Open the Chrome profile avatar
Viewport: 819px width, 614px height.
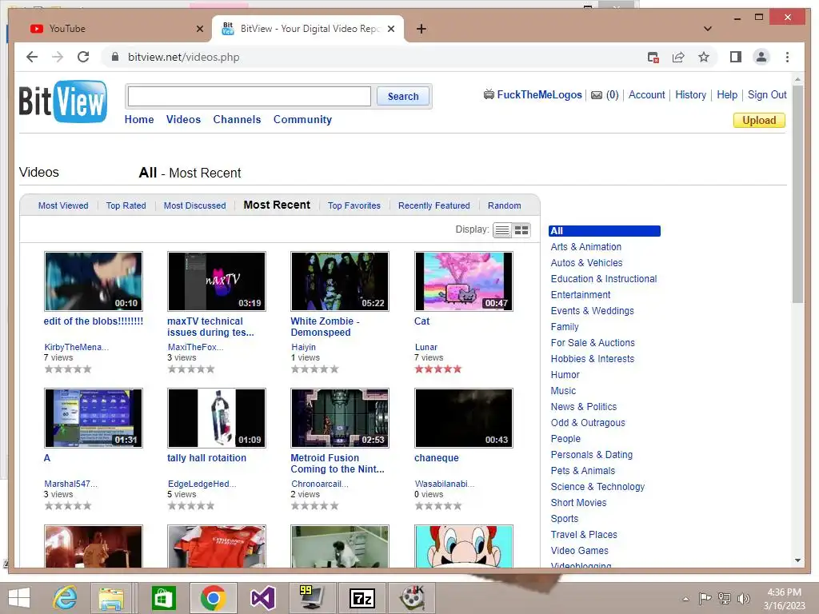pos(761,57)
